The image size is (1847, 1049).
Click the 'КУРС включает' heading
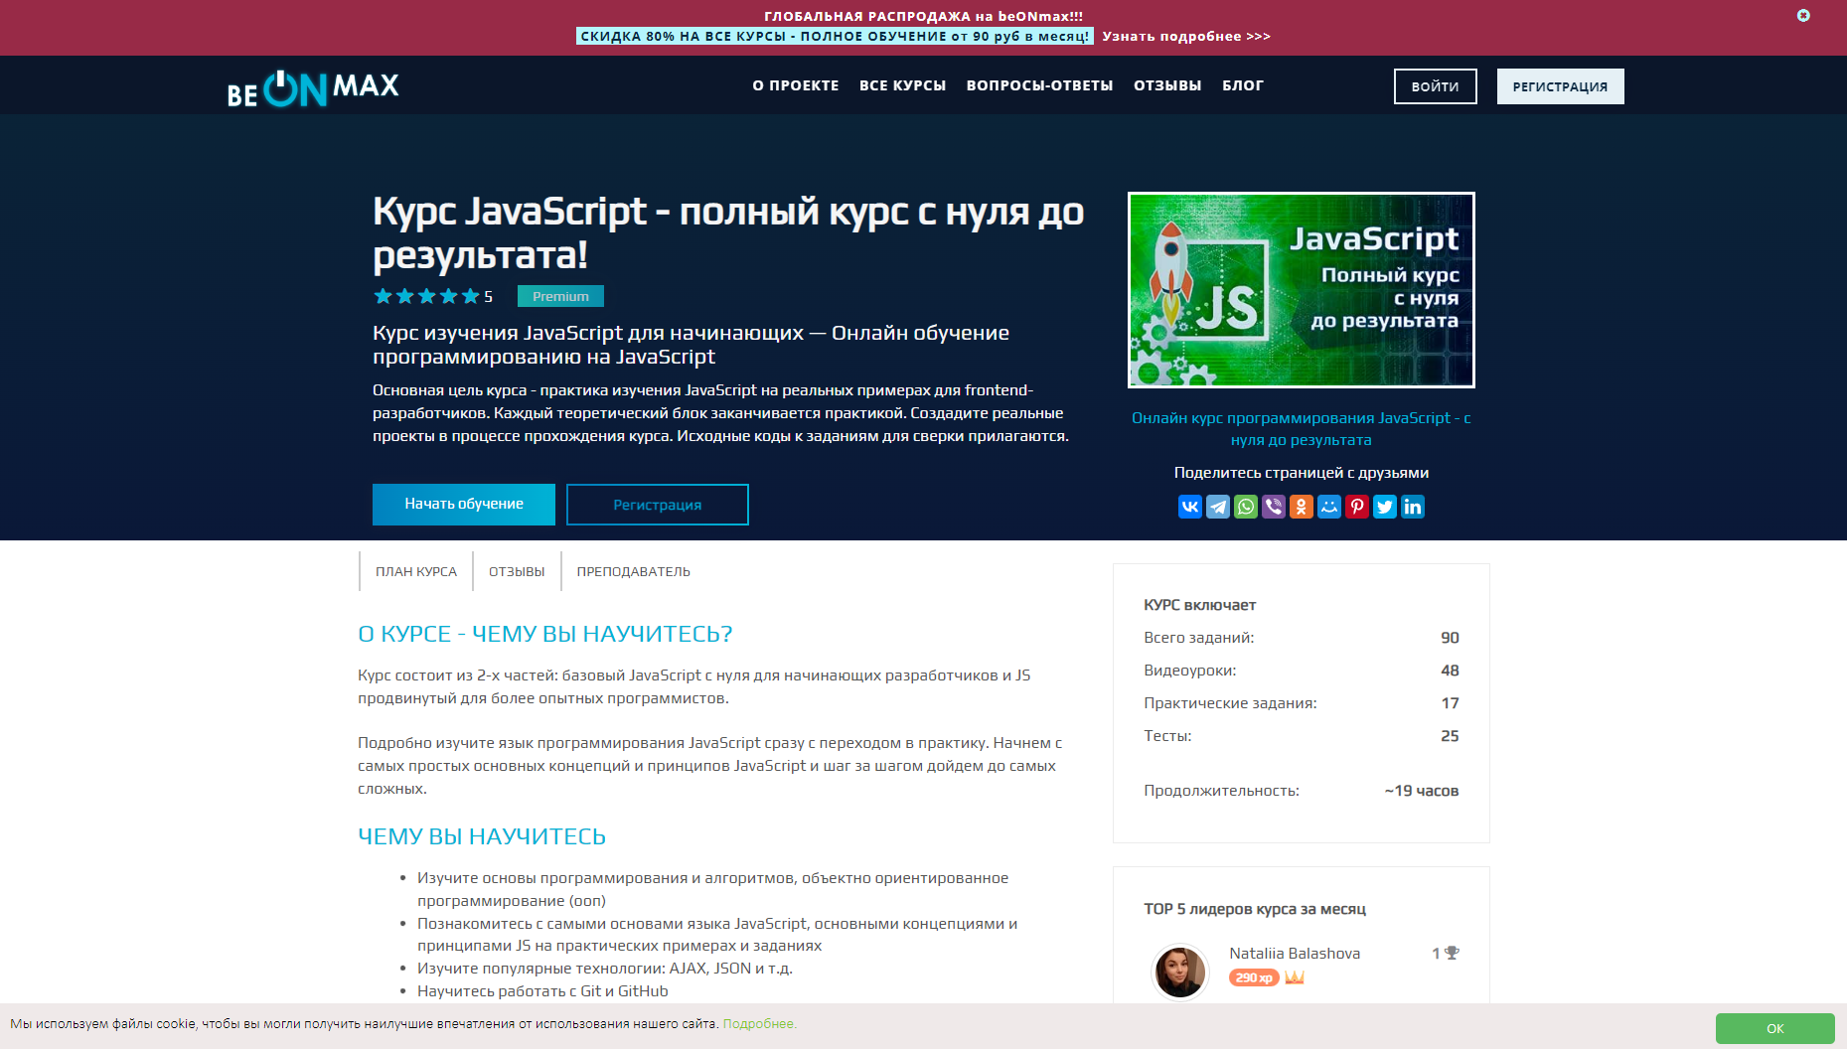(x=1199, y=605)
